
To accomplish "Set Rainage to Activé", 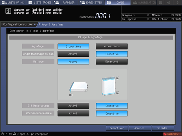I will 74,62.
